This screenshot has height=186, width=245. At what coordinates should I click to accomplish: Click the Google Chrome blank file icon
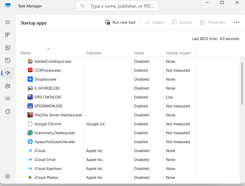(30, 124)
